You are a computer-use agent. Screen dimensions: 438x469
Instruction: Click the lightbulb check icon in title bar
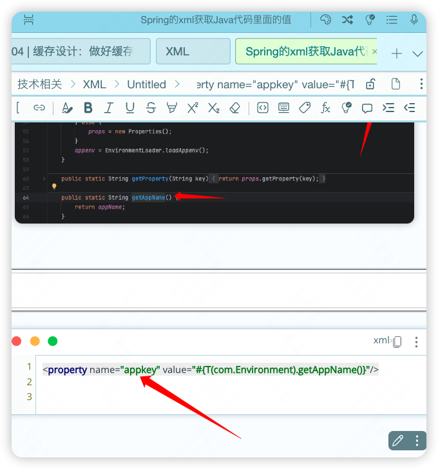pos(370,20)
